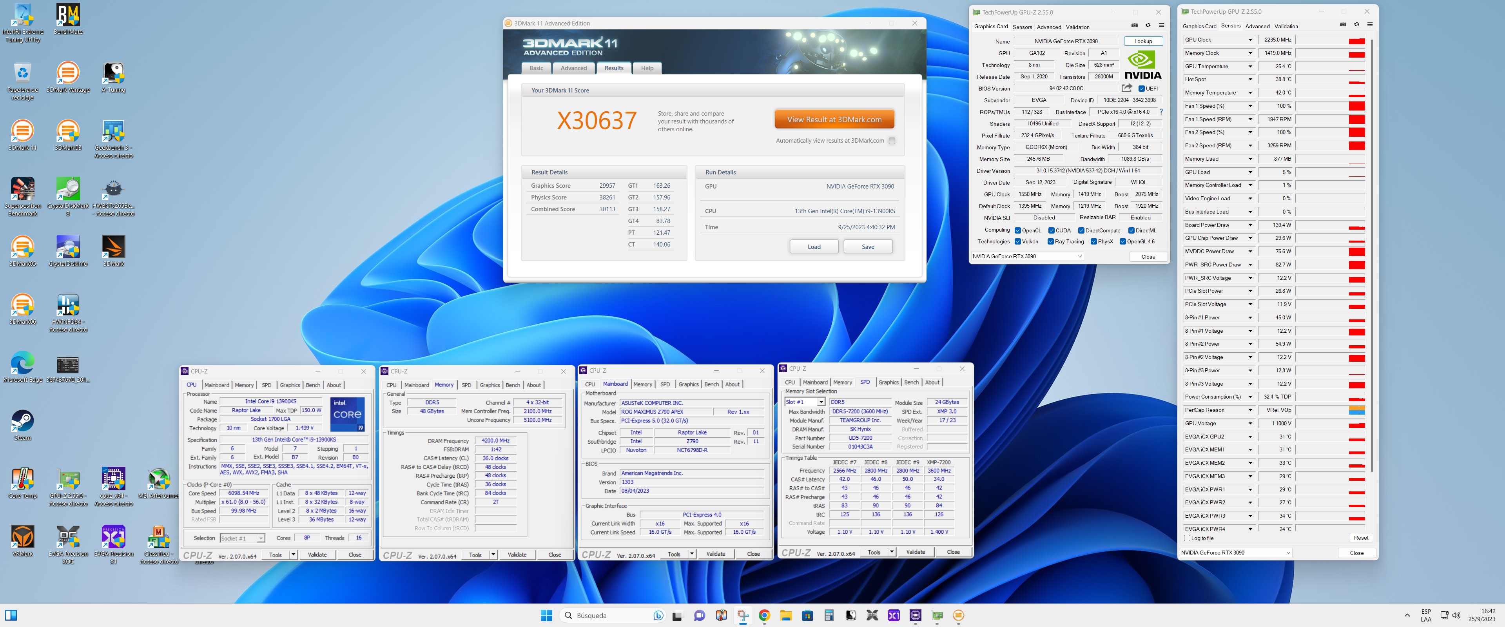Click the PerfCap Reason color graph bar

[x=1356, y=410]
